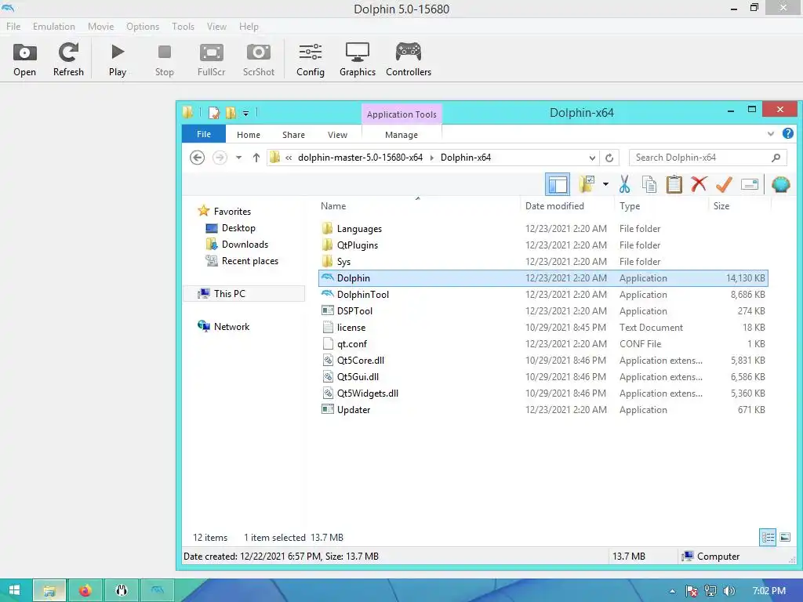Open Firefox from the taskbar
This screenshot has width=803, height=602.
85,590
